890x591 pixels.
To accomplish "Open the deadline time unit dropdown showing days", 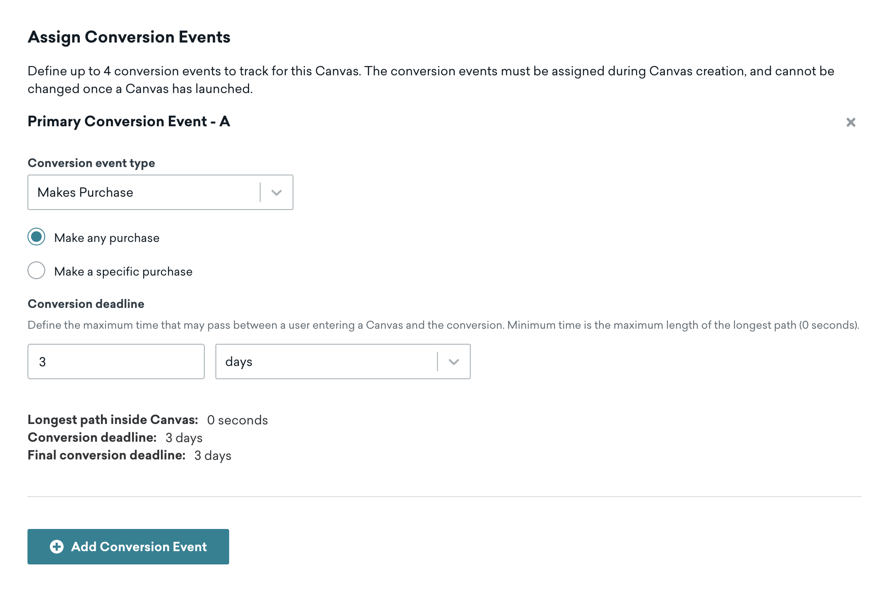I will 342,362.
